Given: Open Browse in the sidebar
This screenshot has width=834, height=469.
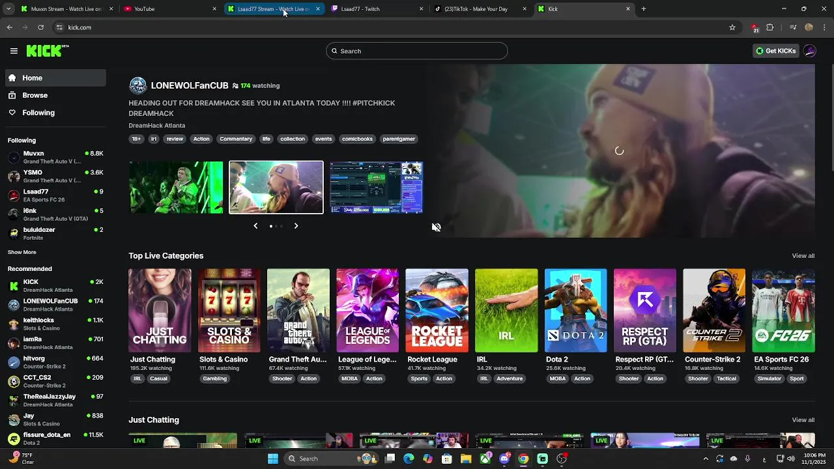Looking at the screenshot, I should pos(55,95).
